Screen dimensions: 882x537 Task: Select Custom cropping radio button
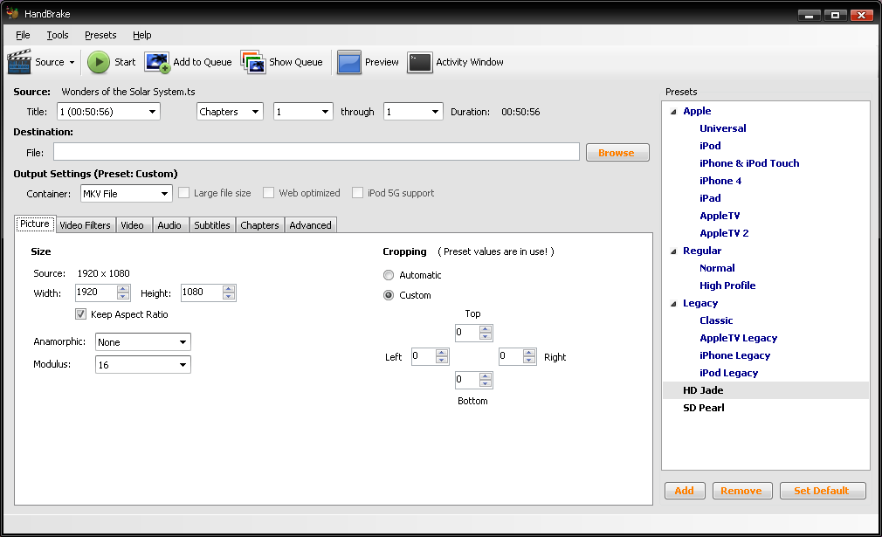coord(388,295)
